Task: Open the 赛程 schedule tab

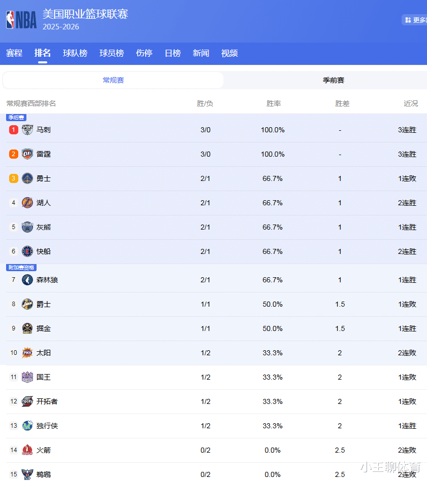Action: coord(14,53)
